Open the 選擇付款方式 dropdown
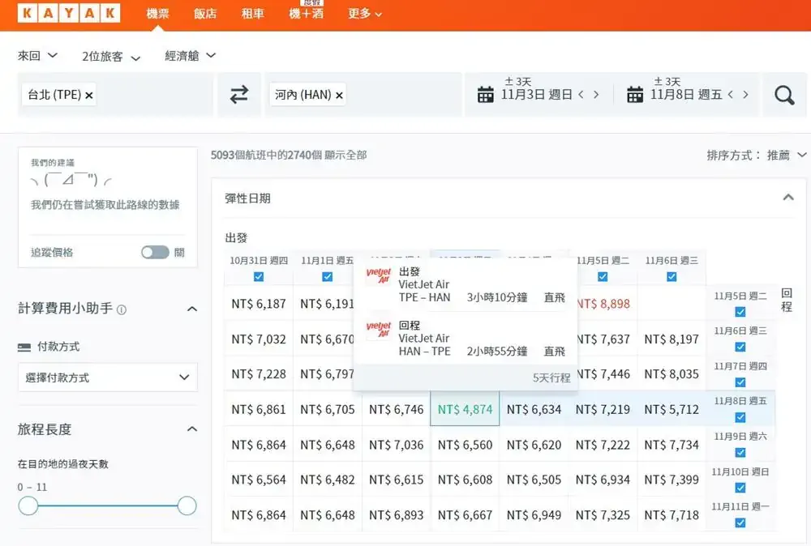The height and width of the screenshot is (546, 811). tap(107, 378)
